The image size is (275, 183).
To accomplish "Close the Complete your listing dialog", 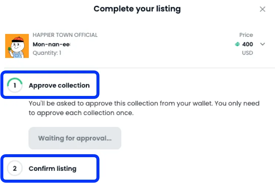I will point(262,9).
